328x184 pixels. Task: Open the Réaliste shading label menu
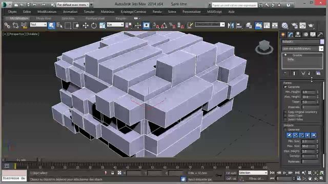[x=33, y=34]
